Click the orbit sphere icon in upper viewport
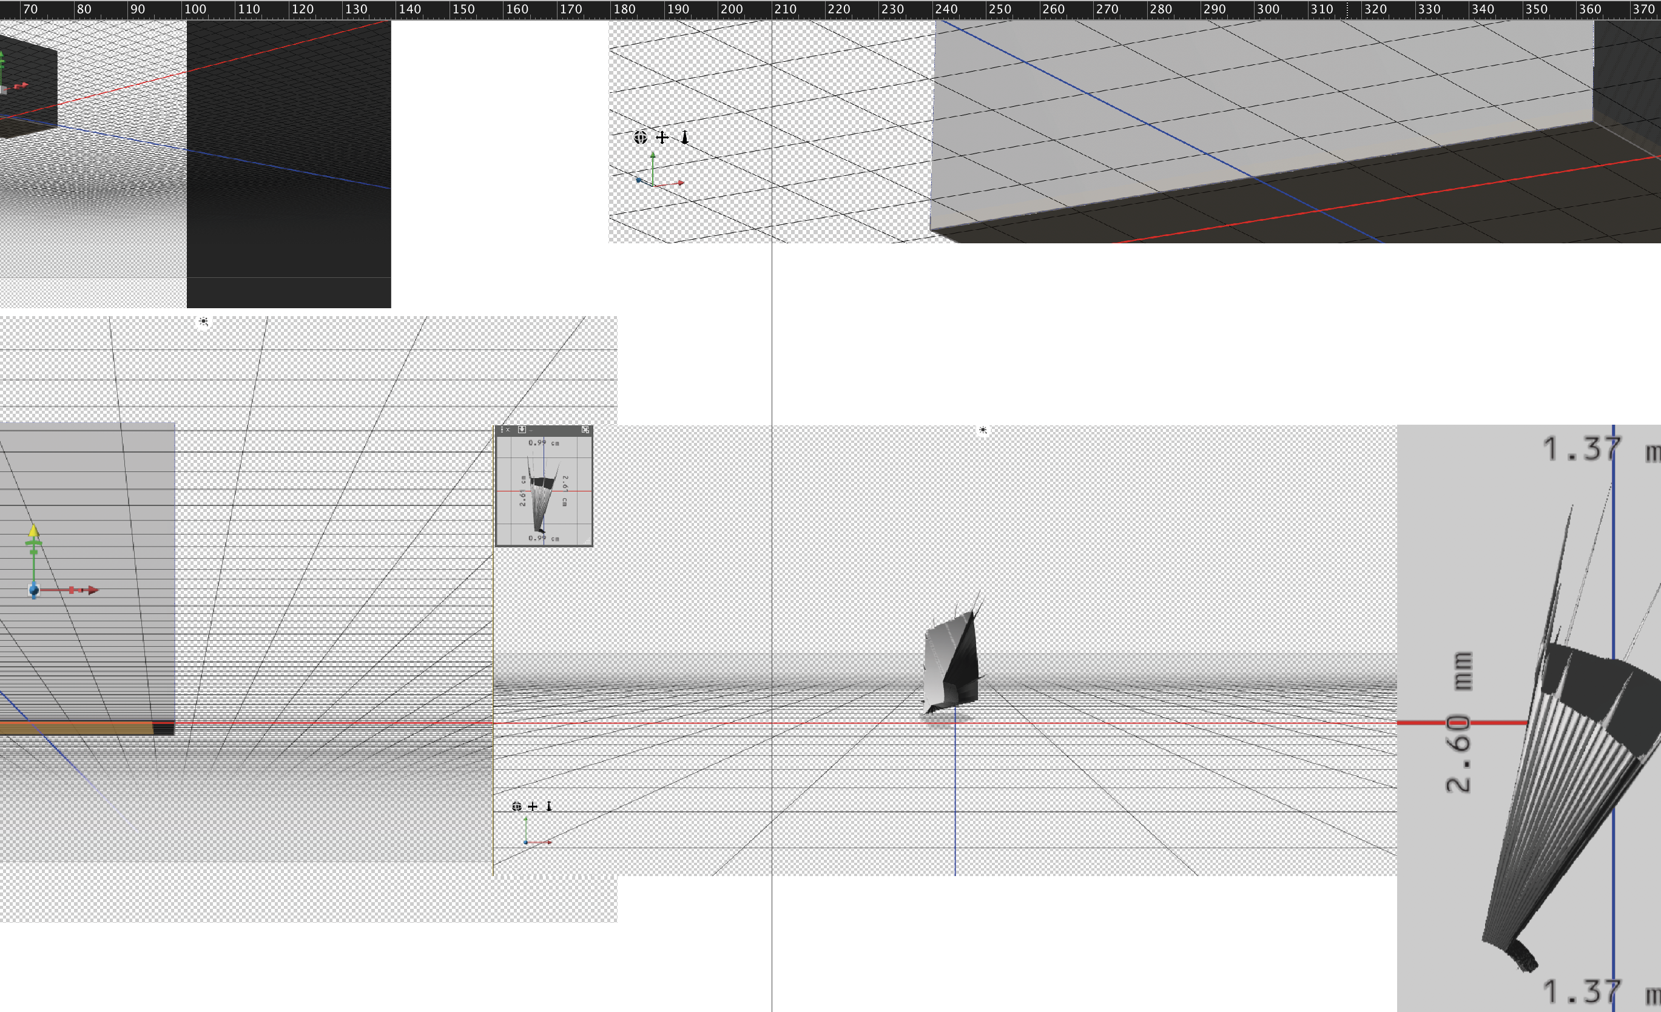 pos(640,138)
